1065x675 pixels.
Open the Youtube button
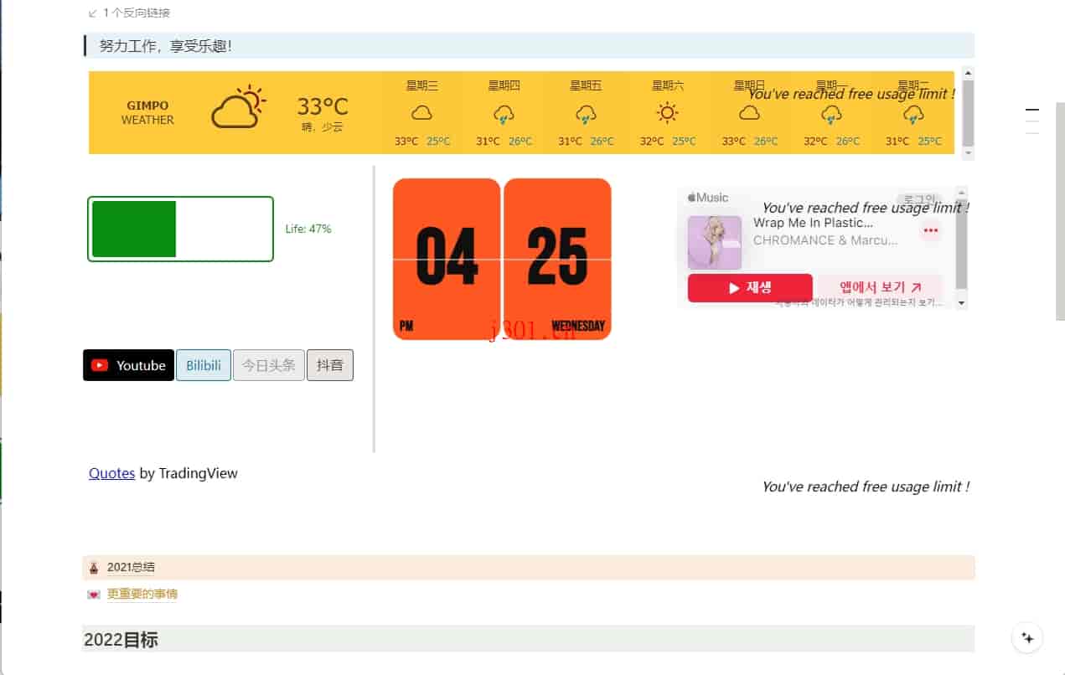click(128, 365)
